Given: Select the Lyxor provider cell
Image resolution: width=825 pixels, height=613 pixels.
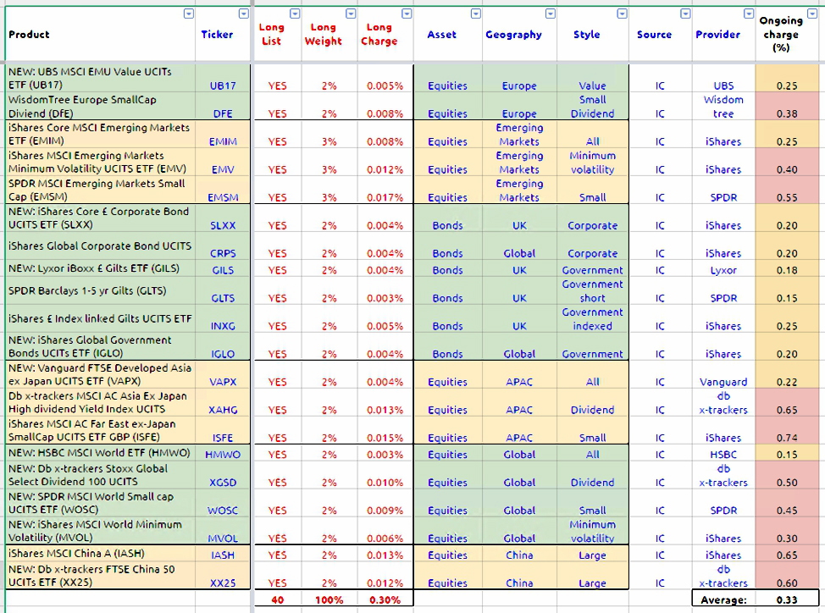Looking at the screenshot, I should pyautogui.click(x=723, y=268).
